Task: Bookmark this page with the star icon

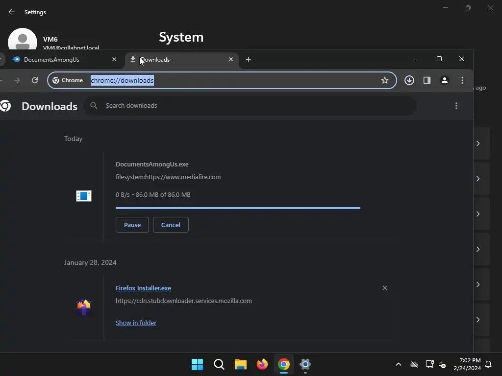Action: [385, 80]
